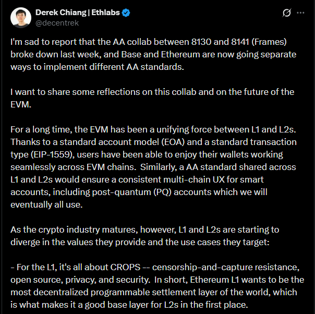The height and width of the screenshot is (314, 315).
Task: Click "As the crypto industry matures" text
Action: tap(74, 230)
